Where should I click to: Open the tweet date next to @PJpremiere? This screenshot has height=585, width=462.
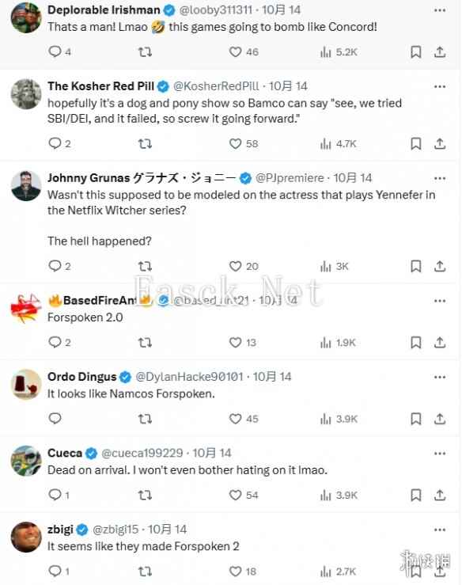[x=352, y=178]
